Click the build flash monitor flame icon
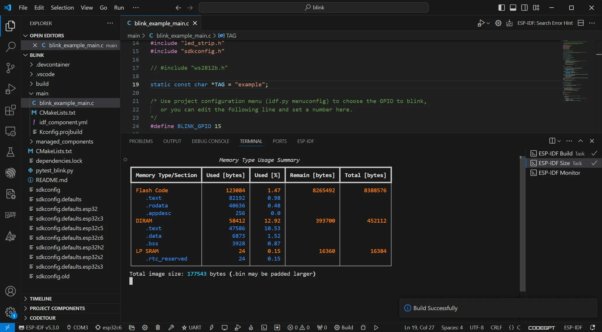The height and width of the screenshot is (332, 602). pyautogui.click(x=251, y=327)
